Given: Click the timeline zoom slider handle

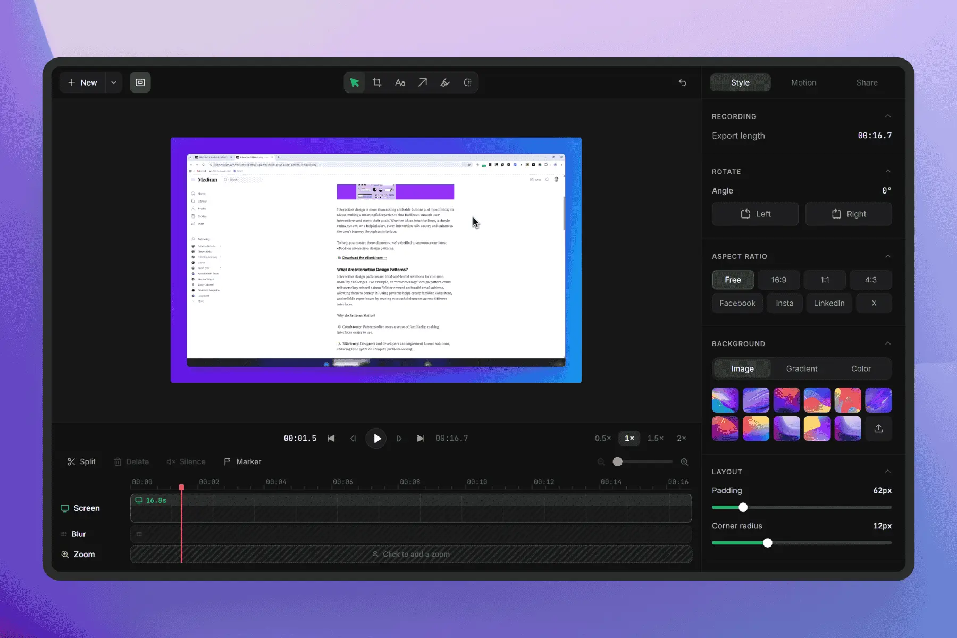Looking at the screenshot, I should click(617, 461).
